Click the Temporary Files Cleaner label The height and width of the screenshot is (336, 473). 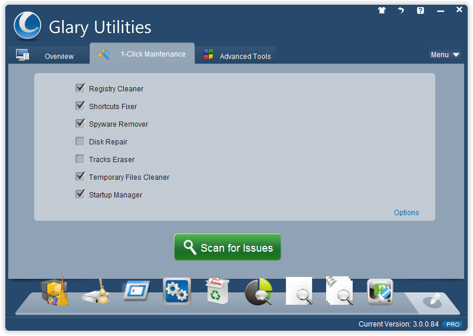pos(129,177)
